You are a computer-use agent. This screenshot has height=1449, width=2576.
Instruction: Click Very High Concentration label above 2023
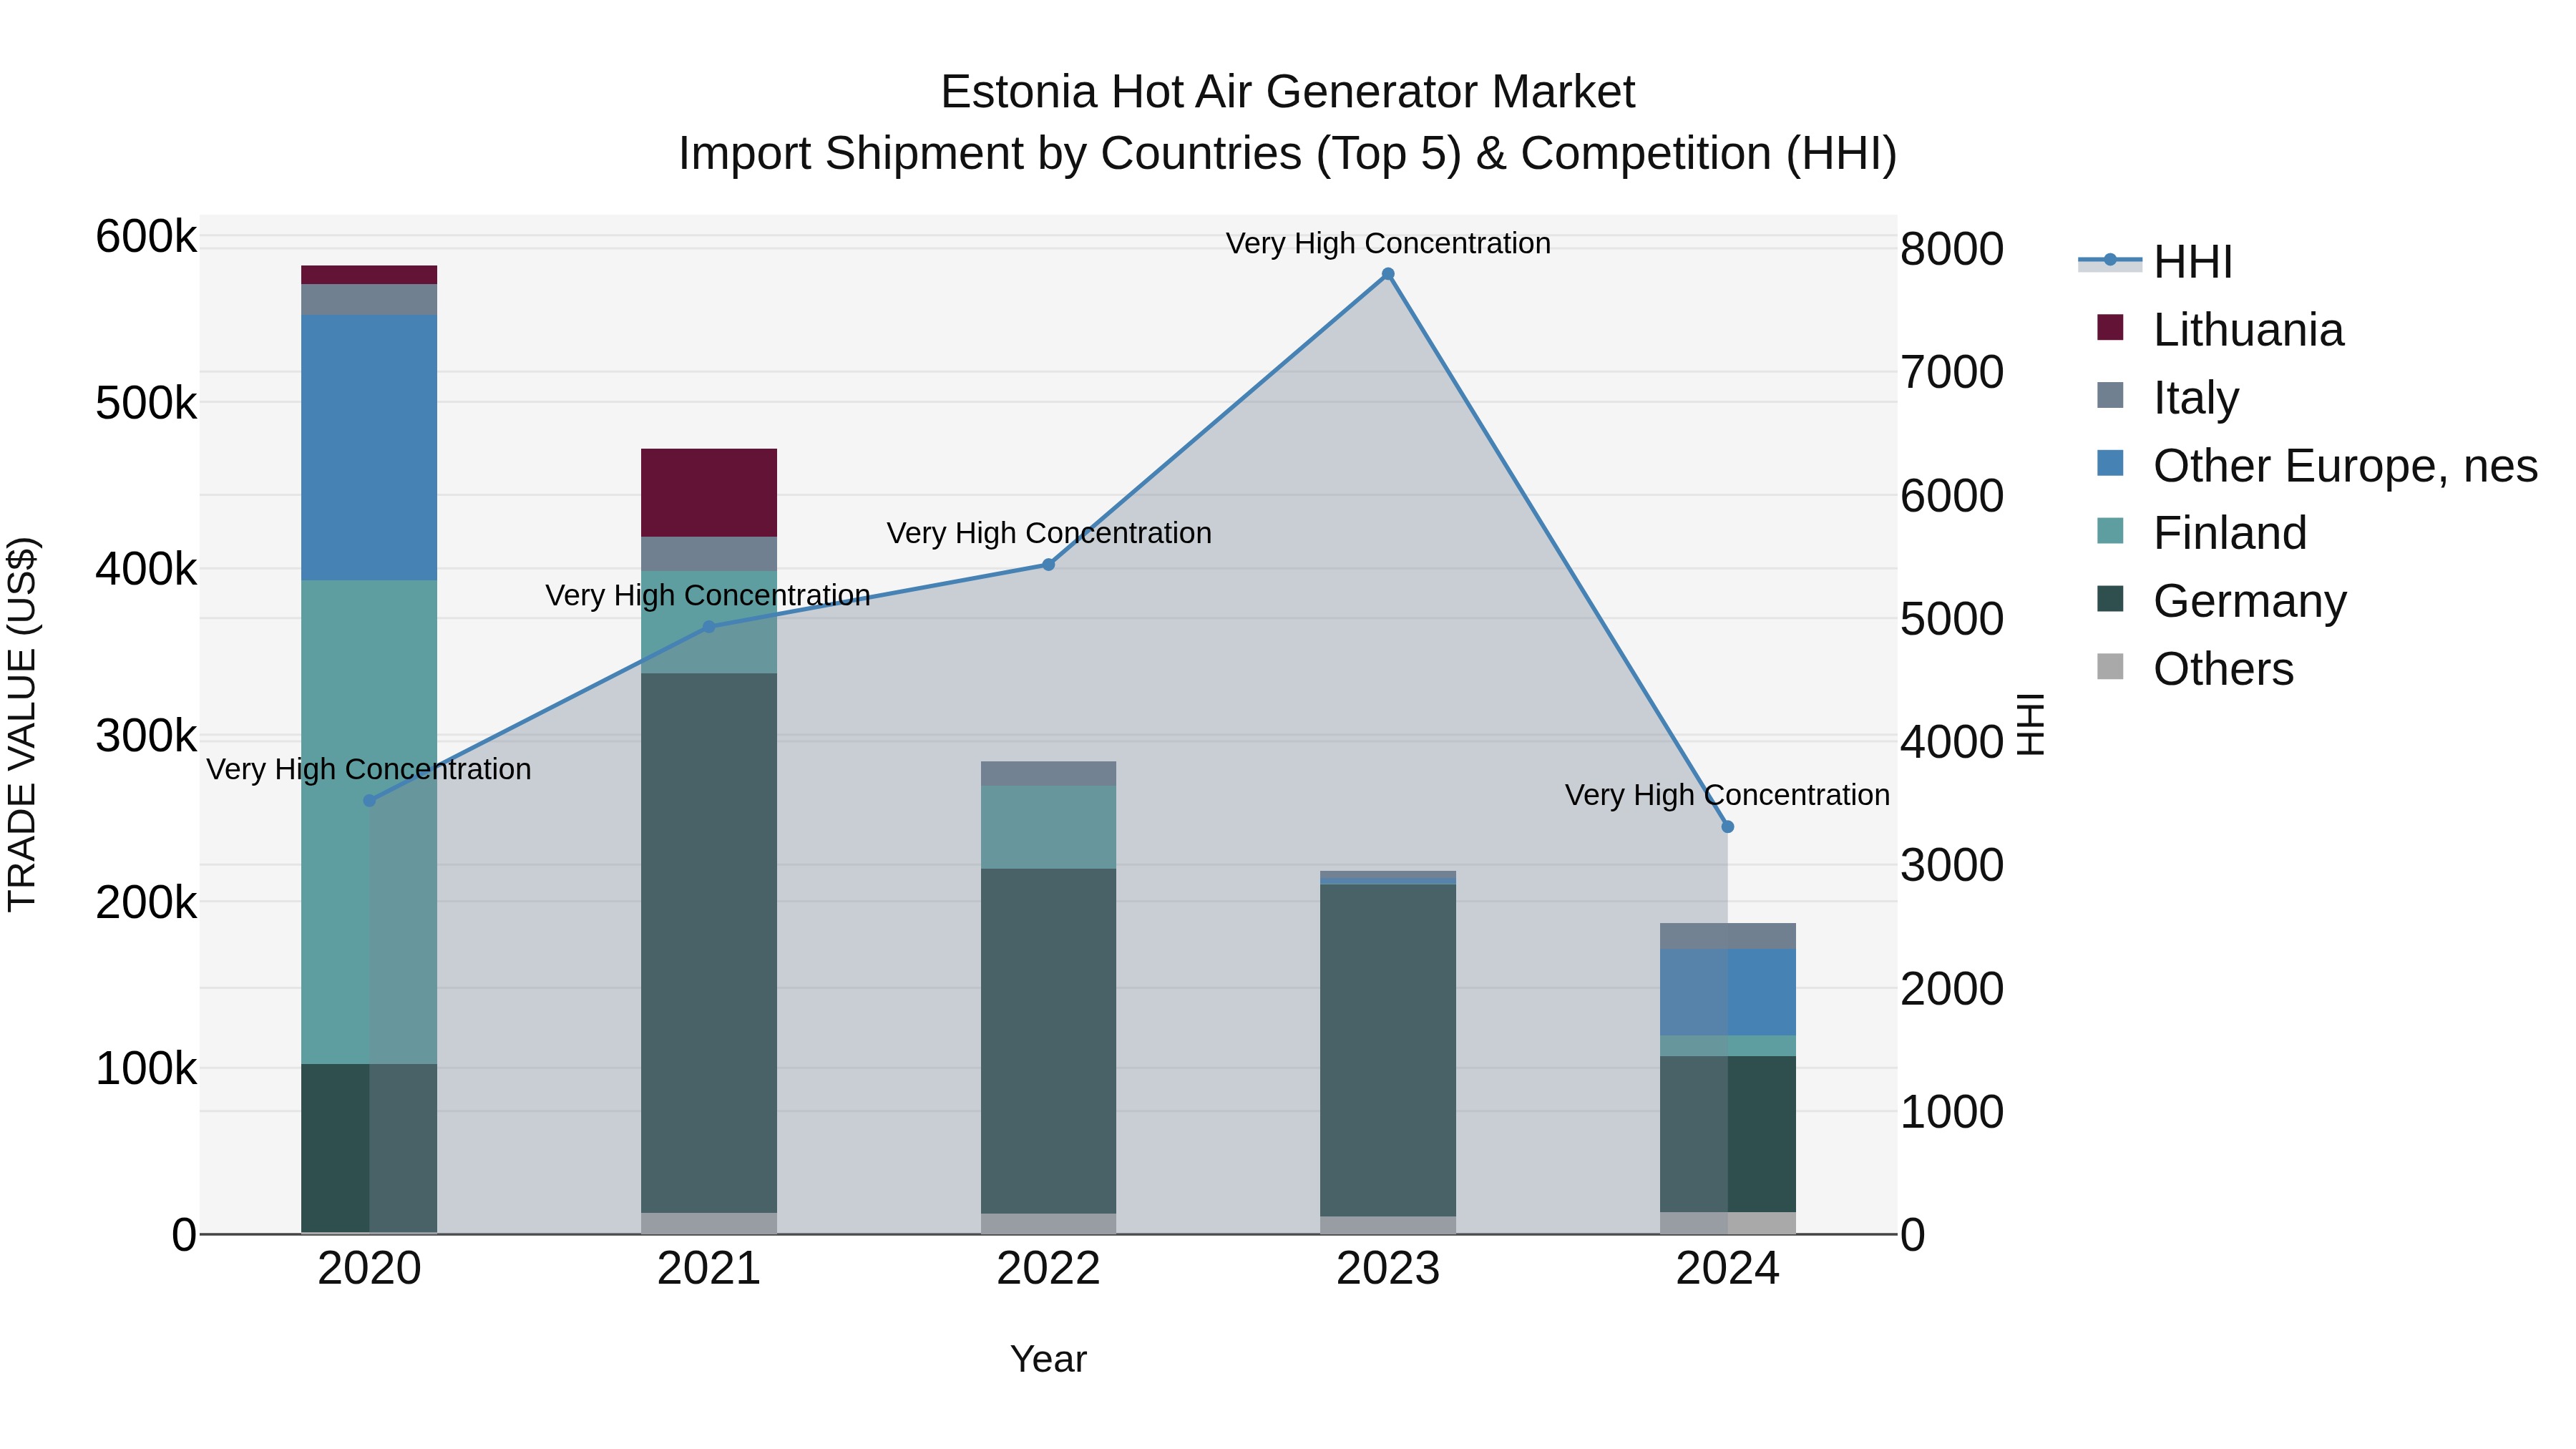(x=1388, y=243)
